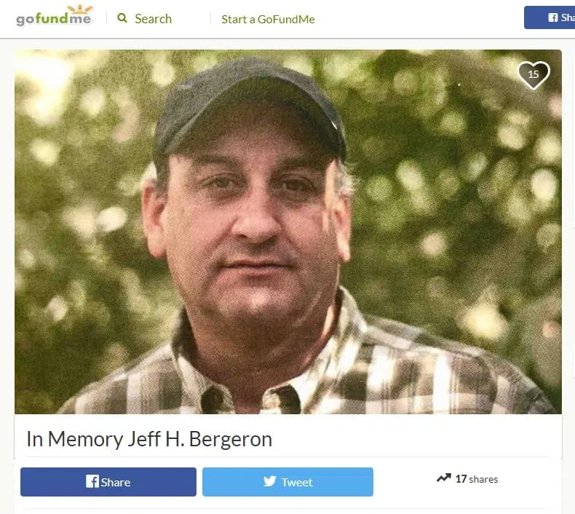This screenshot has width=575, height=514.
Task: Click the search magnifier icon
Action: [122, 18]
